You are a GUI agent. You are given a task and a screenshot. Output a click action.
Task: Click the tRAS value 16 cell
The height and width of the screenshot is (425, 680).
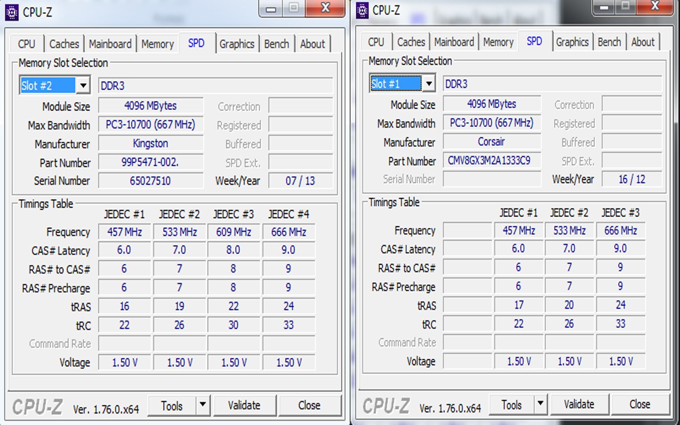click(124, 306)
